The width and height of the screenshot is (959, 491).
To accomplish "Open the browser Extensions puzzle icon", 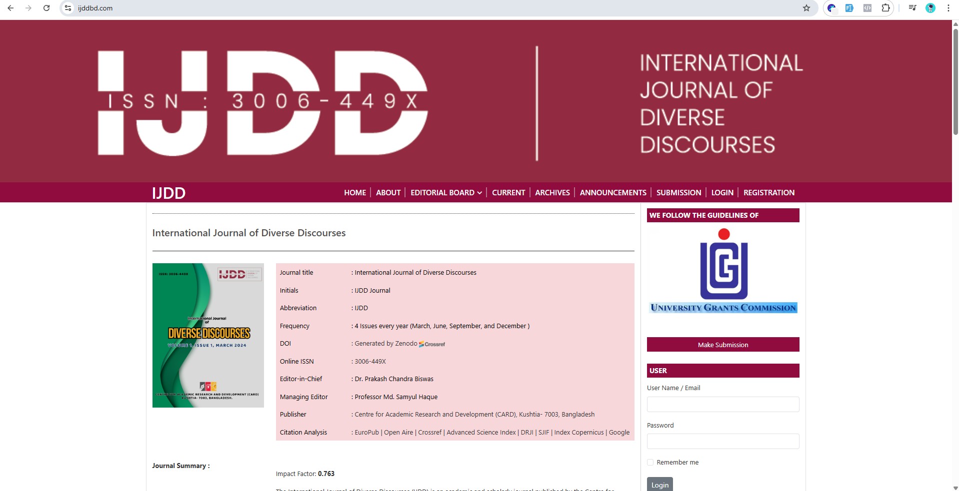I will 885,8.
